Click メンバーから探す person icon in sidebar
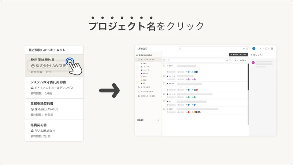The width and height of the screenshot is (293, 165). point(139,92)
